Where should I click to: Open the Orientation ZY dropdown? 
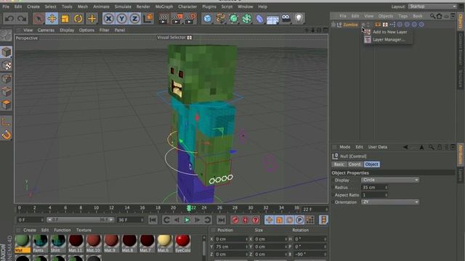pyautogui.click(x=389, y=202)
